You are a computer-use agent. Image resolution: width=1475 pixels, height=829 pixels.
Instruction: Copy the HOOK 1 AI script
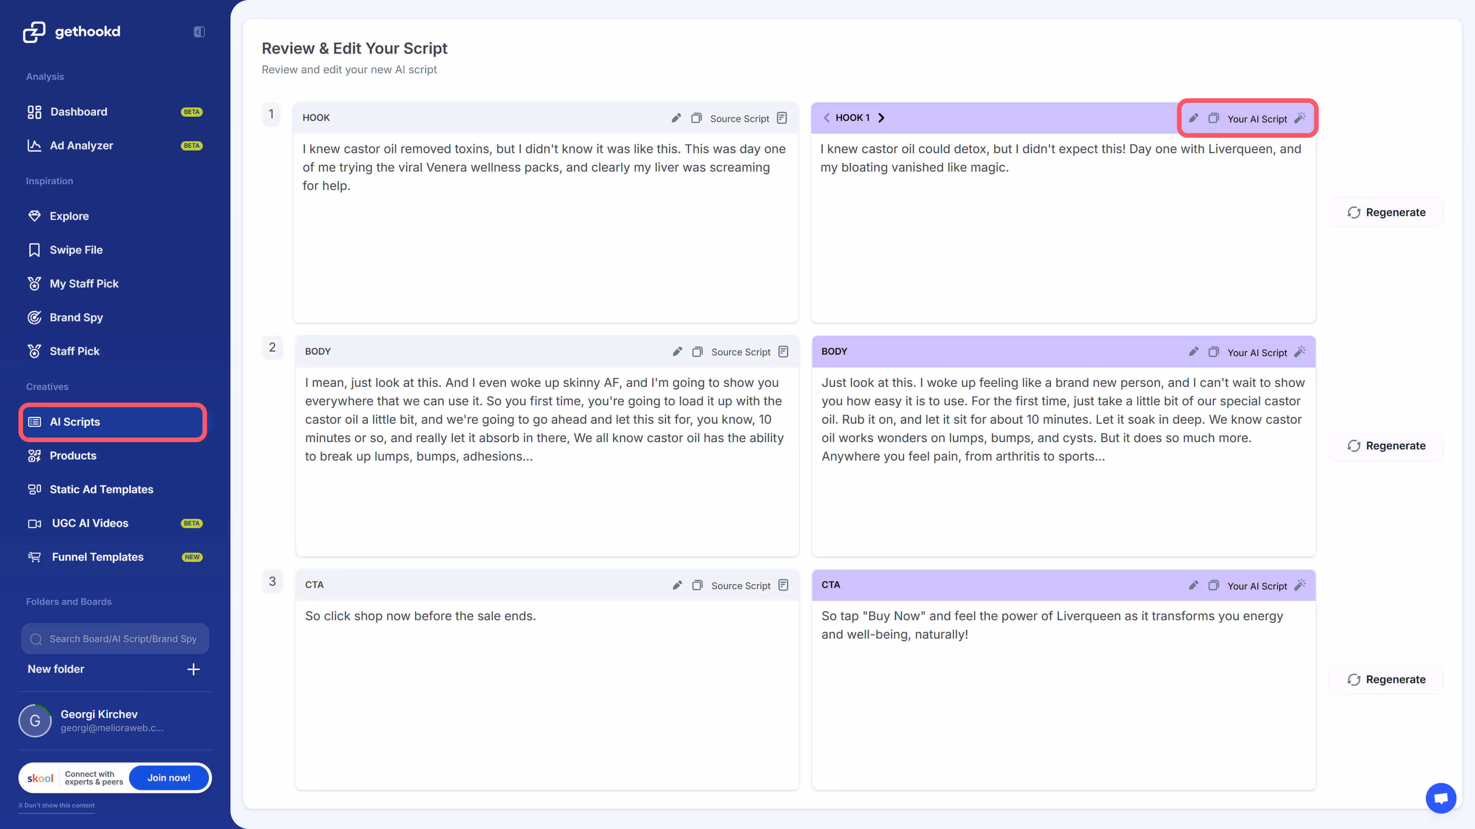point(1213,118)
